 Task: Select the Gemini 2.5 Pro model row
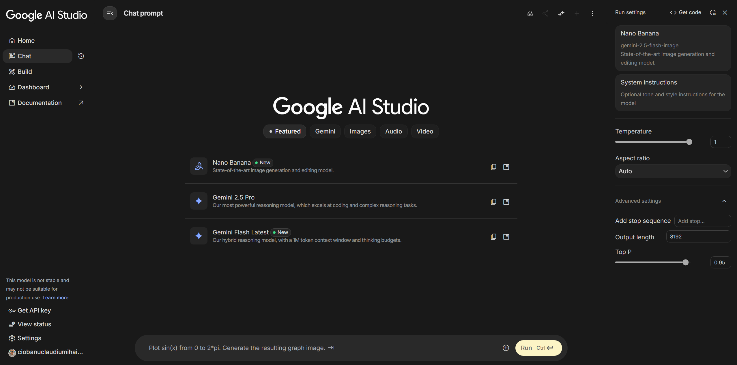coord(351,201)
